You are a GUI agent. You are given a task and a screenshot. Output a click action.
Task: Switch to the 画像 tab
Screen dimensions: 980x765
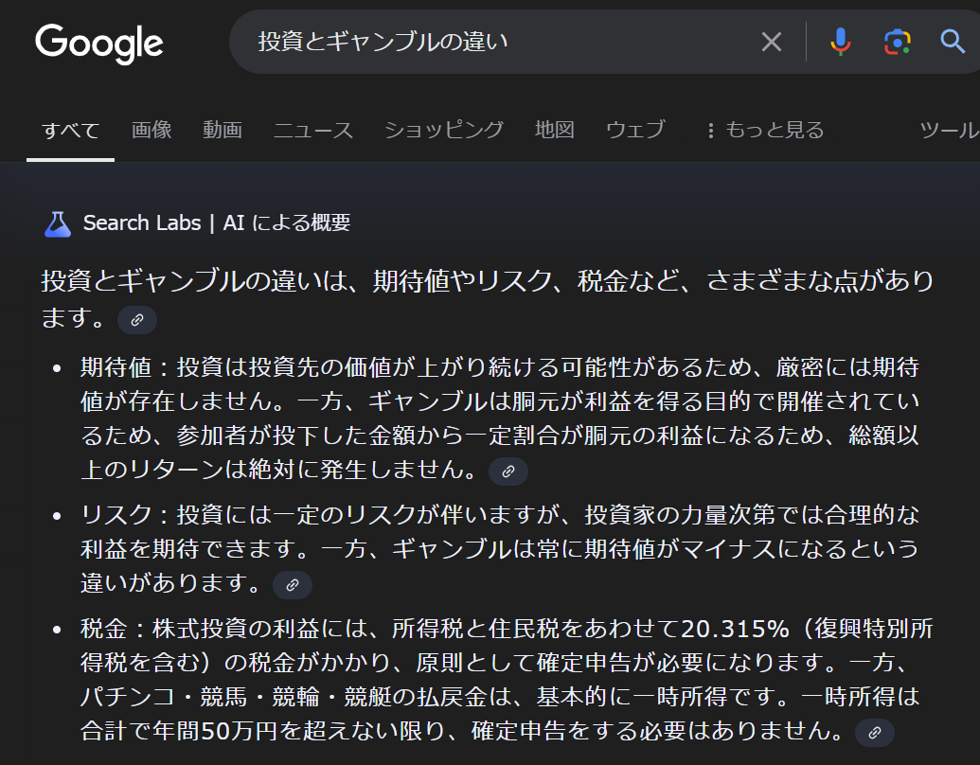[x=151, y=131]
